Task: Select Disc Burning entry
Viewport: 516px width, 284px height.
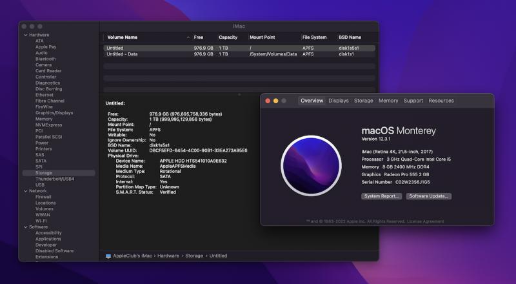Action: tap(49, 89)
